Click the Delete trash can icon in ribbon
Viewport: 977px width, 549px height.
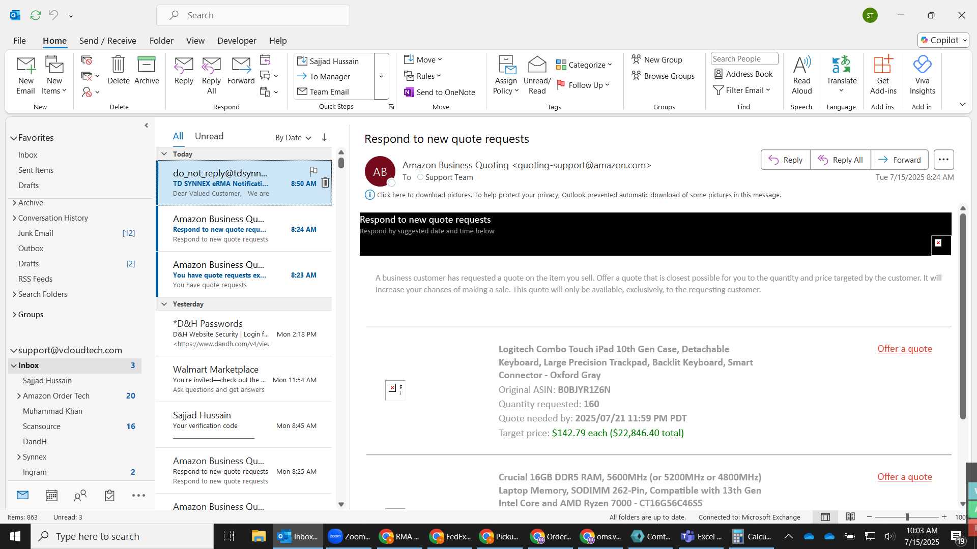point(118,70)
